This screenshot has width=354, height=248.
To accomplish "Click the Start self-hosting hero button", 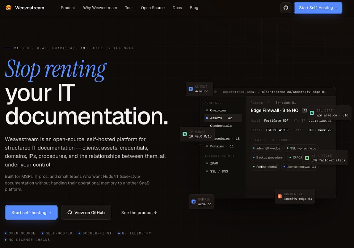I will [x=31, y=212].
